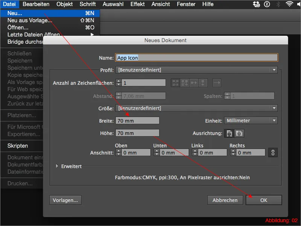Click the Links Anschnitt 0 mm field
301x226 pixels.
[x=213, y=153]
